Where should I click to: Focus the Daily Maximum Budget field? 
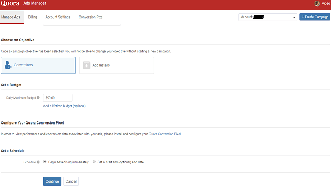[x=58, y=98]
